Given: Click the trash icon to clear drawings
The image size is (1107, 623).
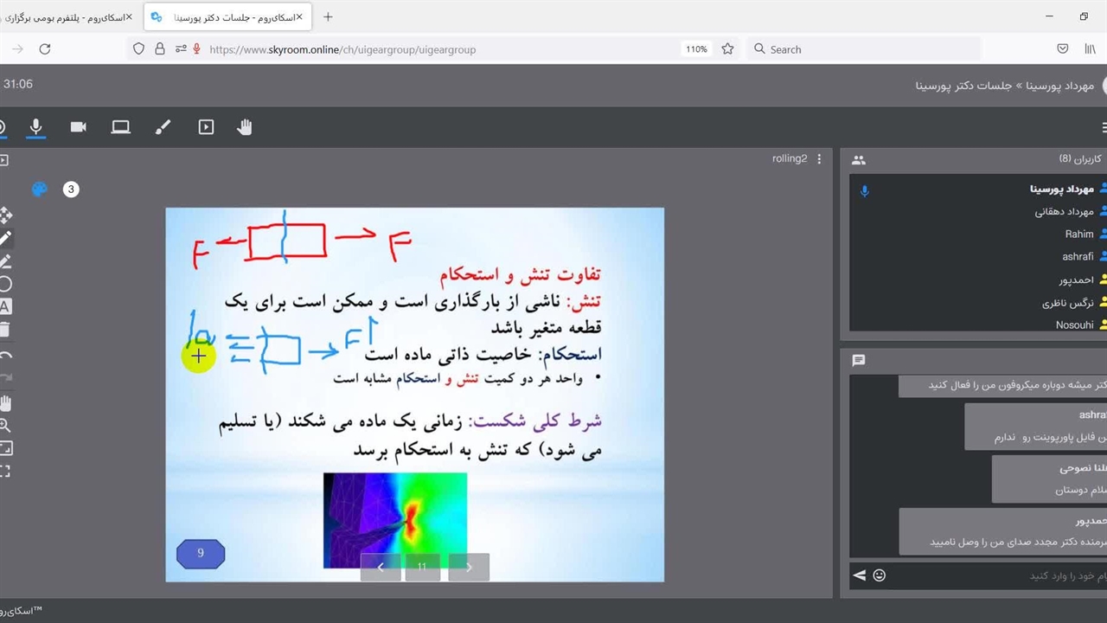Looking at the screenshot, I should tap(5, 330).
